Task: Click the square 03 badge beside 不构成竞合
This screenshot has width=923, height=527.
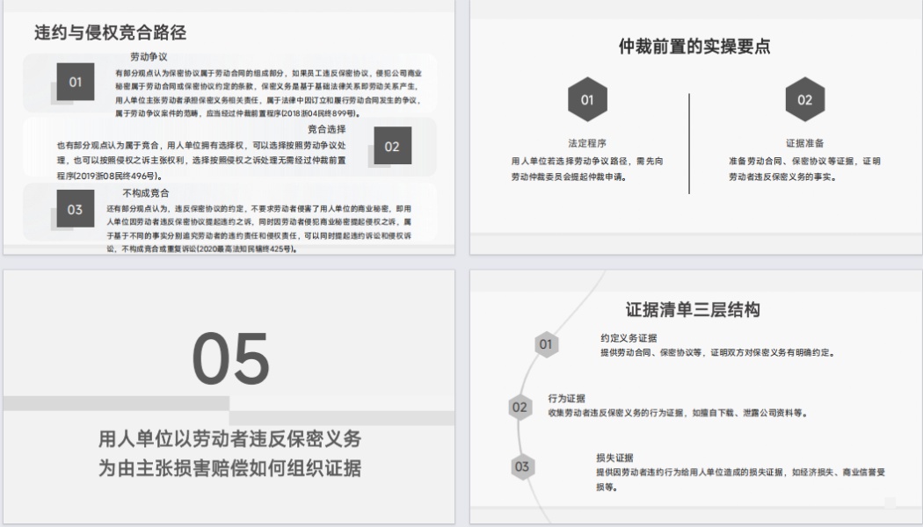Action: point(75,209)
